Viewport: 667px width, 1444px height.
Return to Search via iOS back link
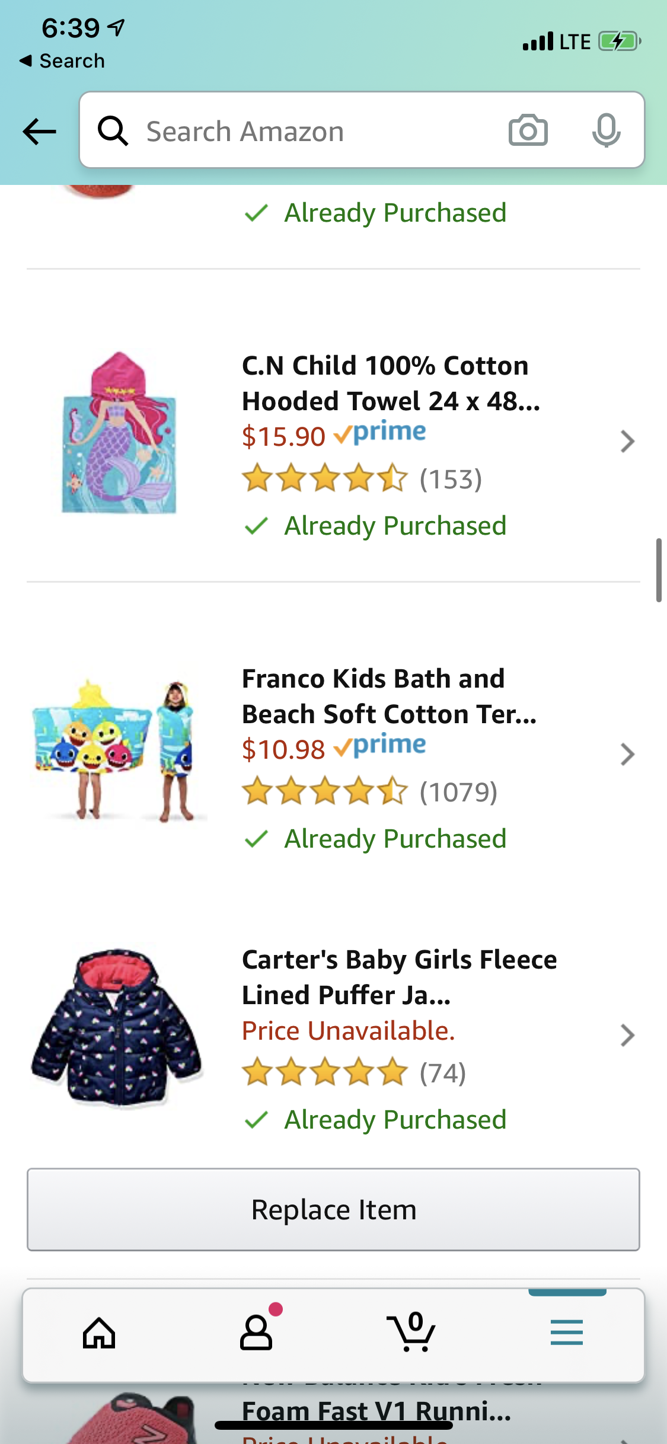tap(62, 61)
